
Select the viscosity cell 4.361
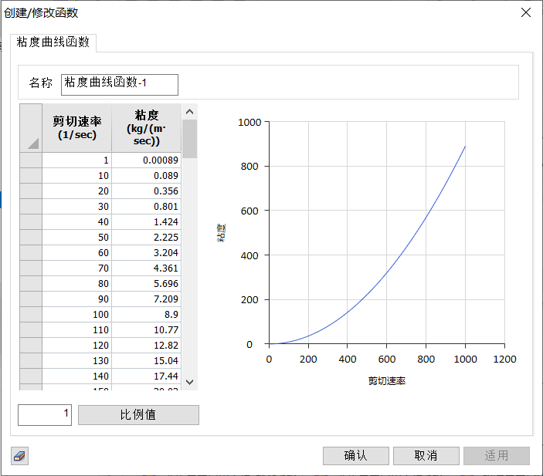146,268
